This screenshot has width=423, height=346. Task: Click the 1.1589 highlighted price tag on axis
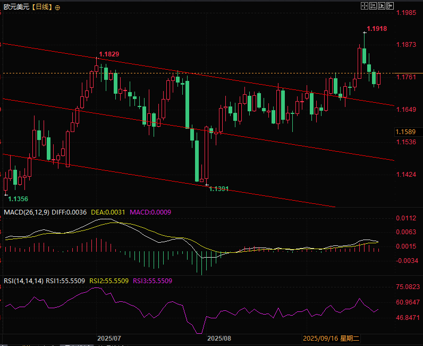pos(405,132)
